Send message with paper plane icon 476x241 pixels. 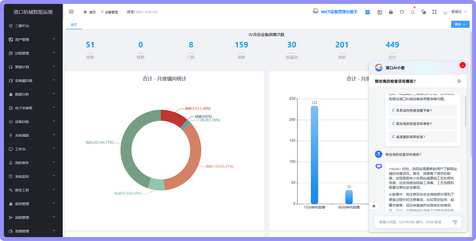(455, 222)
